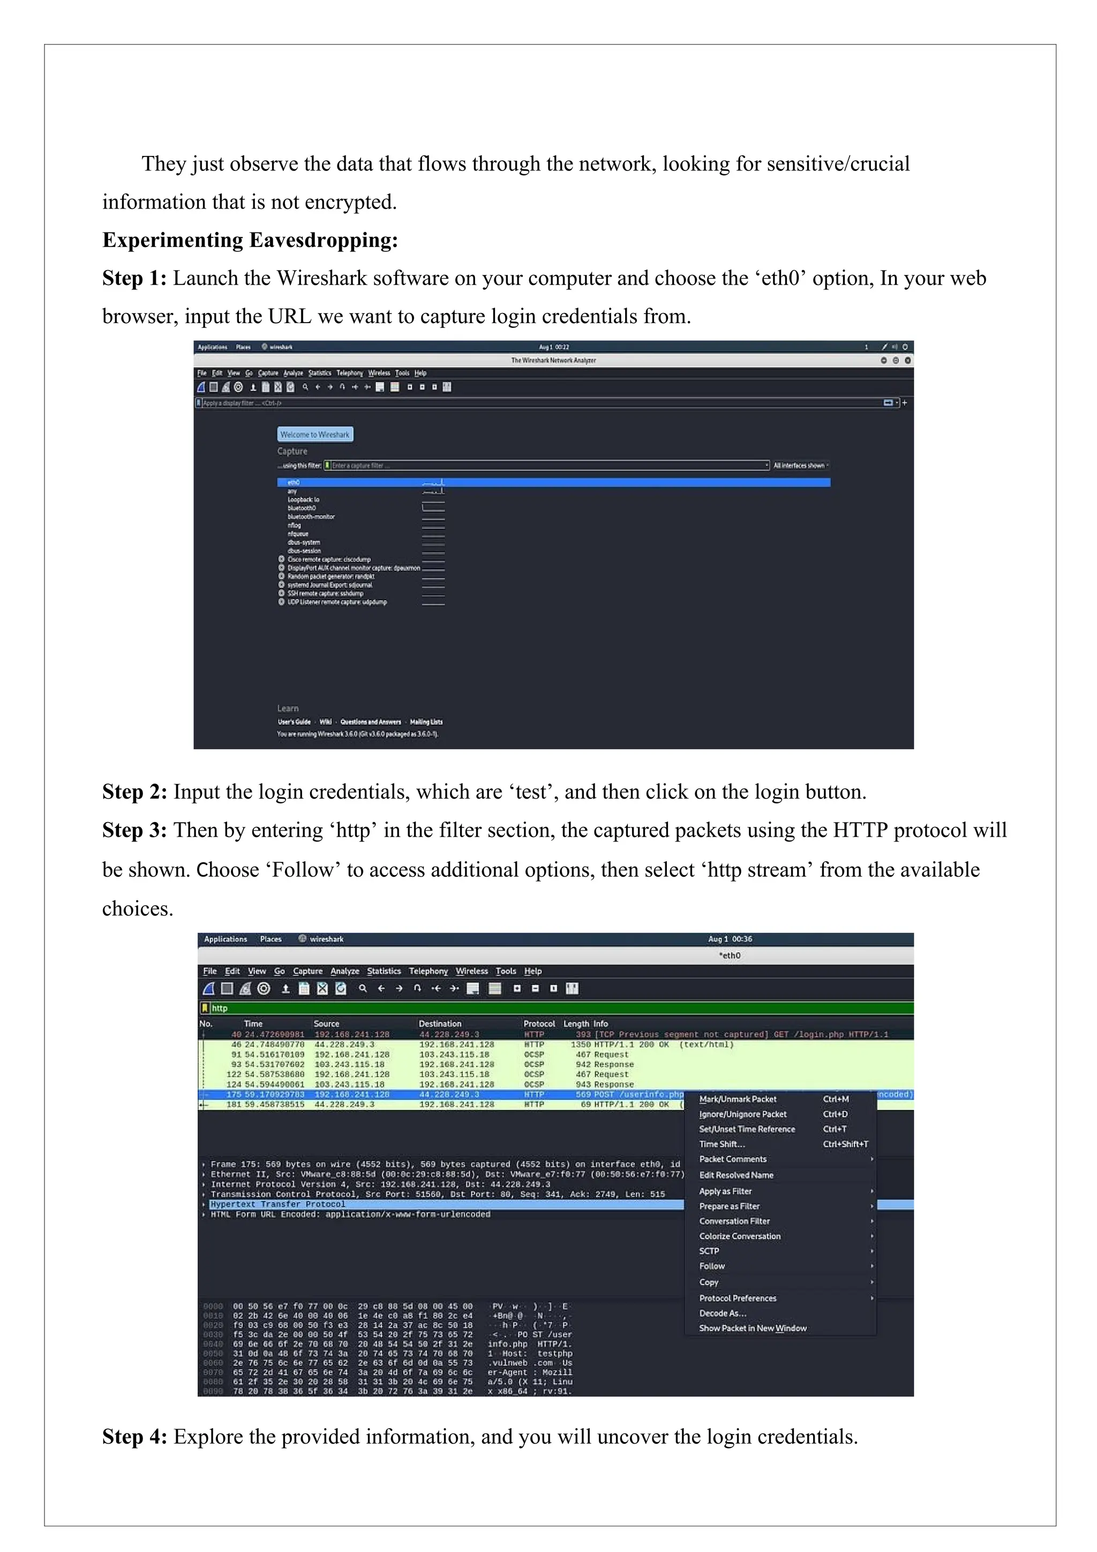Click the shark fin start capture icon above http filter
The width and height of the screenshot is (1097, 1552).
coord(209,989)
